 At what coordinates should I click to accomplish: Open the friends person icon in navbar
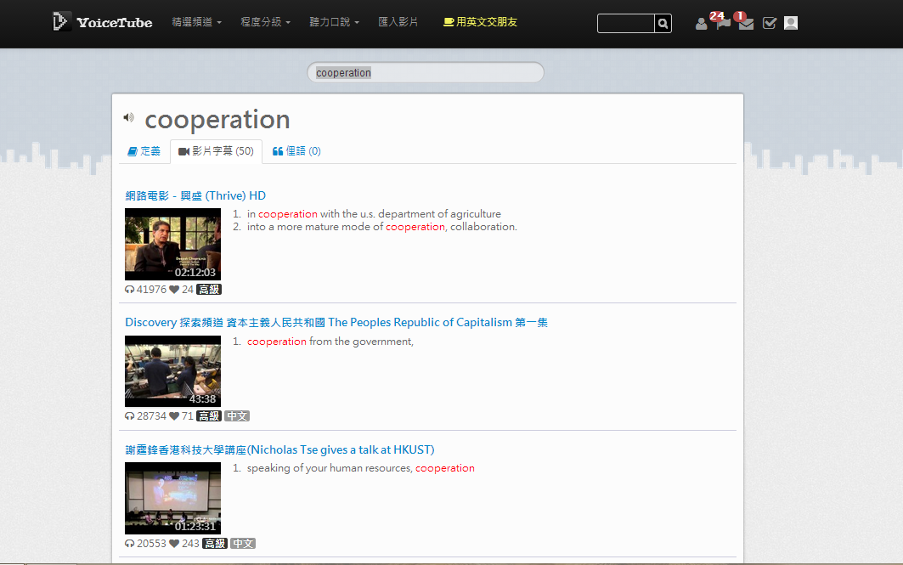pos(701,24)
